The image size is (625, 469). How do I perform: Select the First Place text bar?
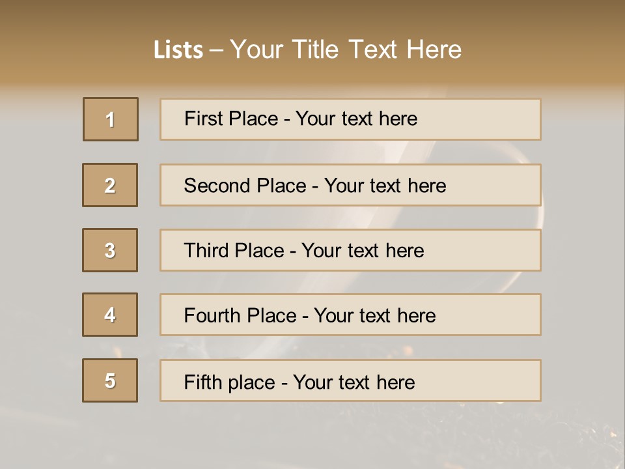tap(350, 119)
